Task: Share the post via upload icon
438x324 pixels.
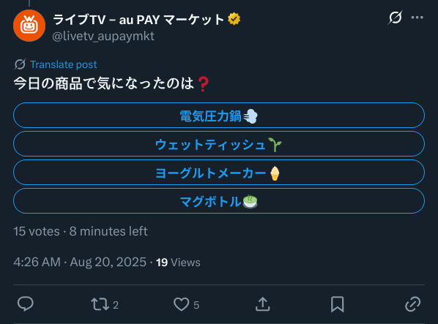Action: pos(262,304)
